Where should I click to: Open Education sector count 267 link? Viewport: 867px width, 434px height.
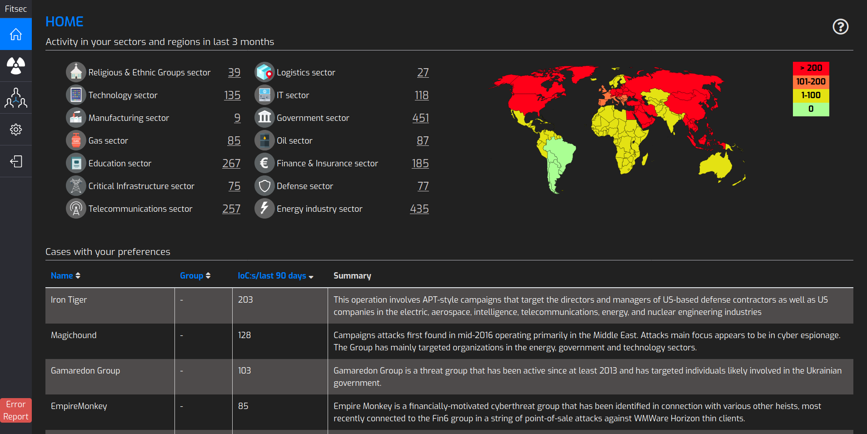point(231,163)
